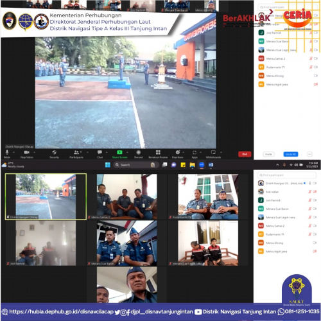Toggle the microphone Mute control

tap(7, 154)
